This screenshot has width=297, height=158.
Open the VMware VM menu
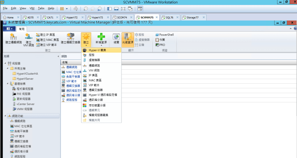[x=32, y=8]
